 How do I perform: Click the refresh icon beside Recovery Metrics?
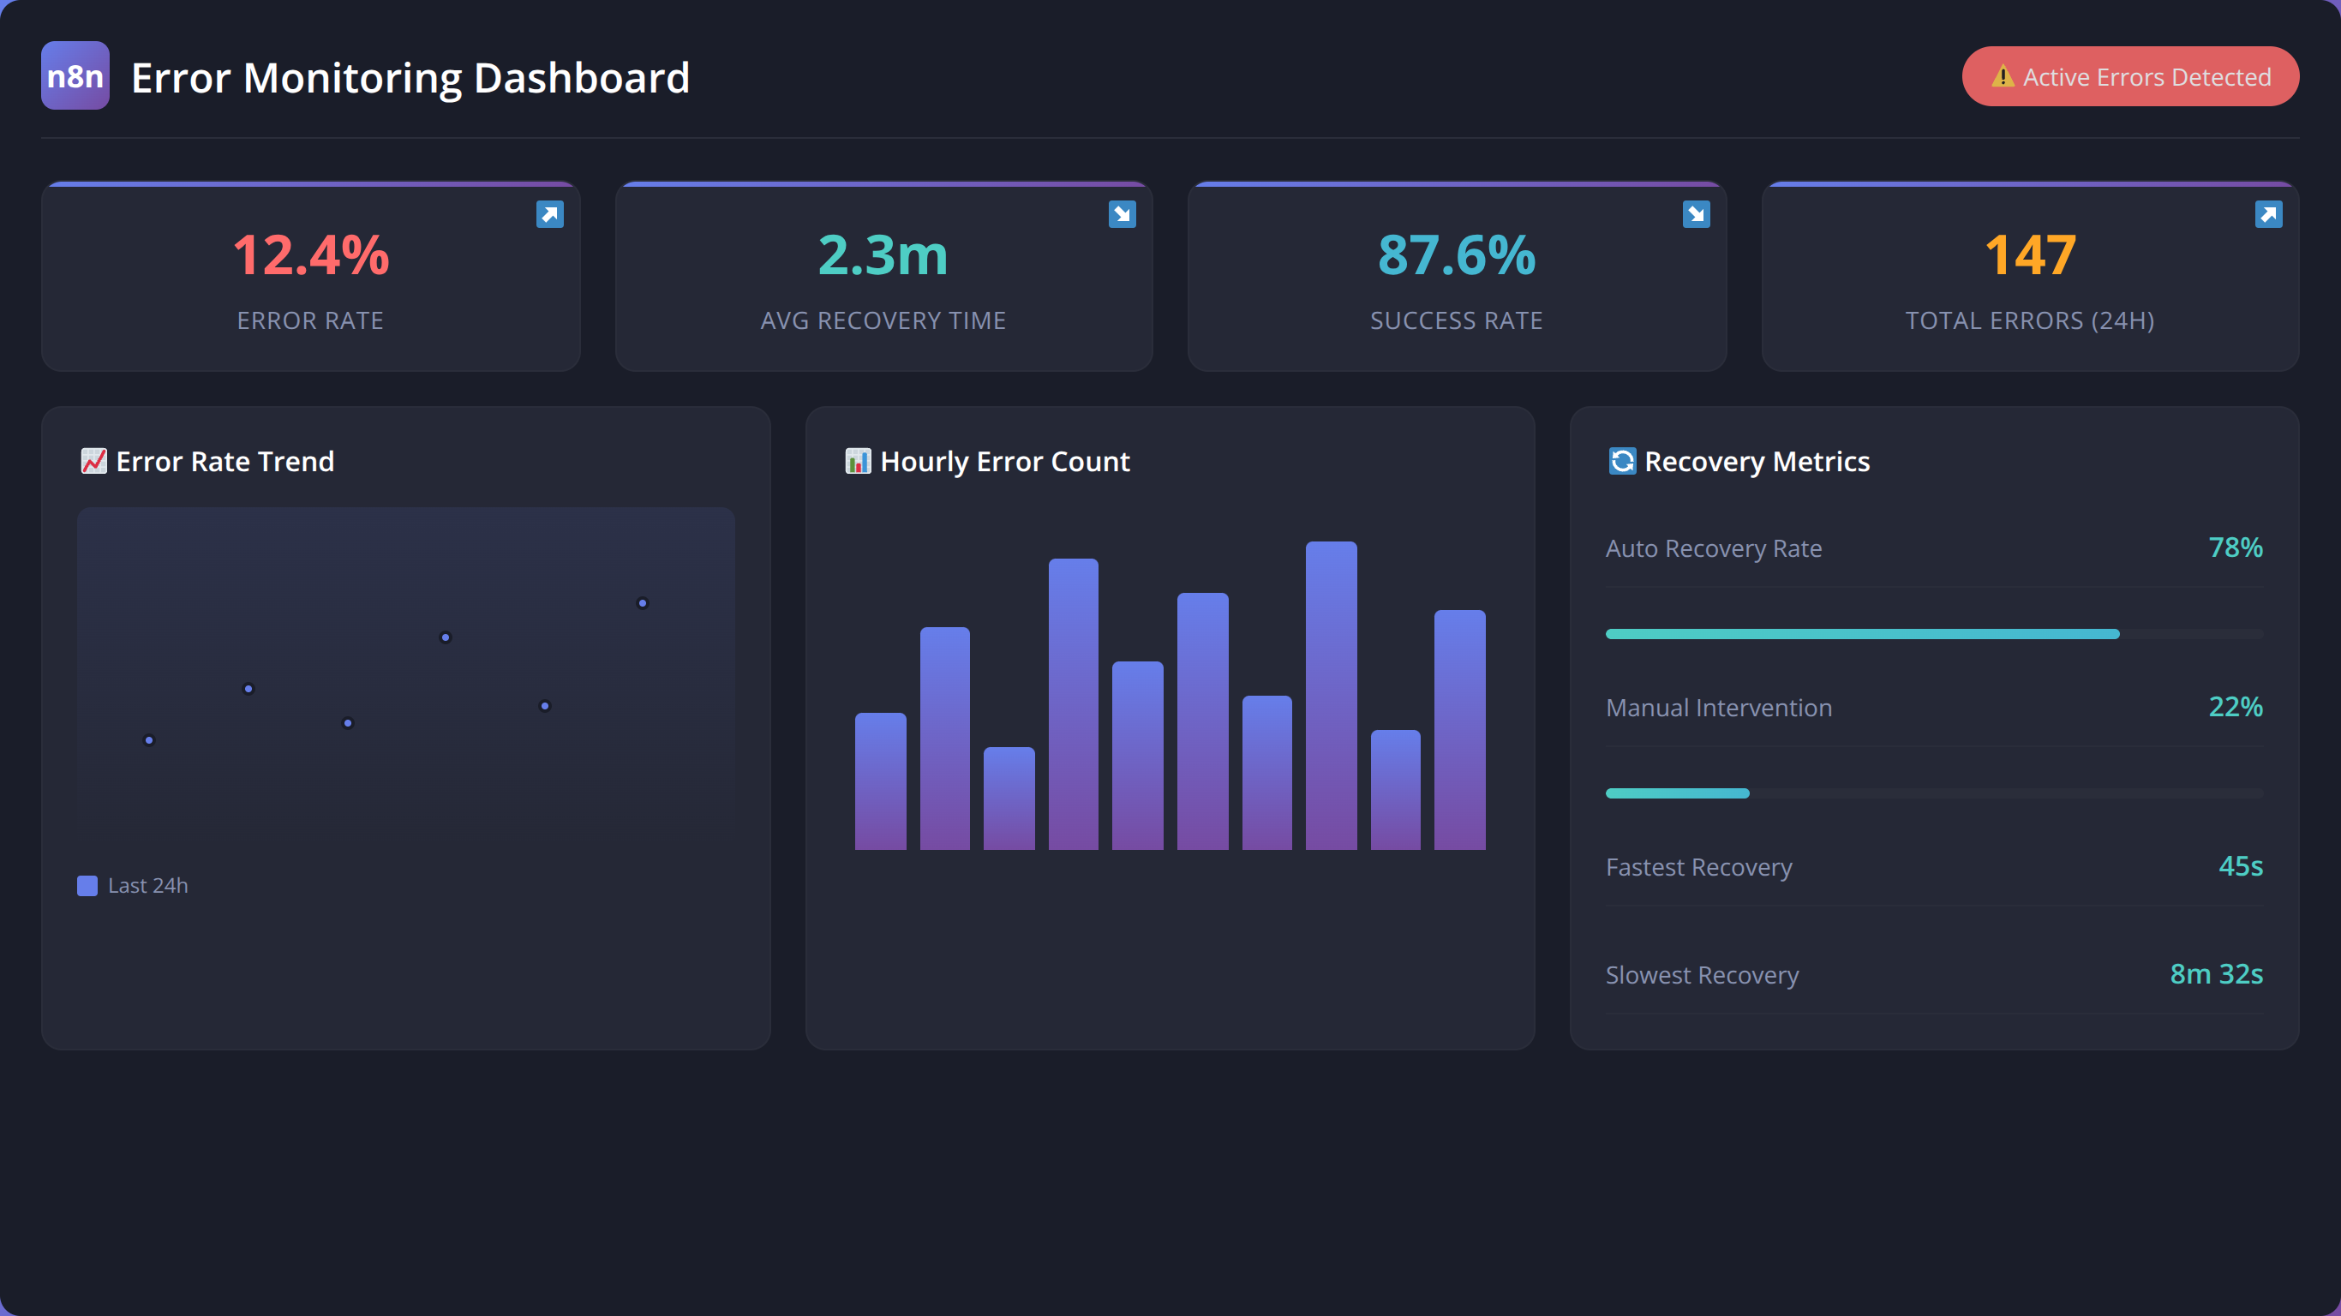1622,462
